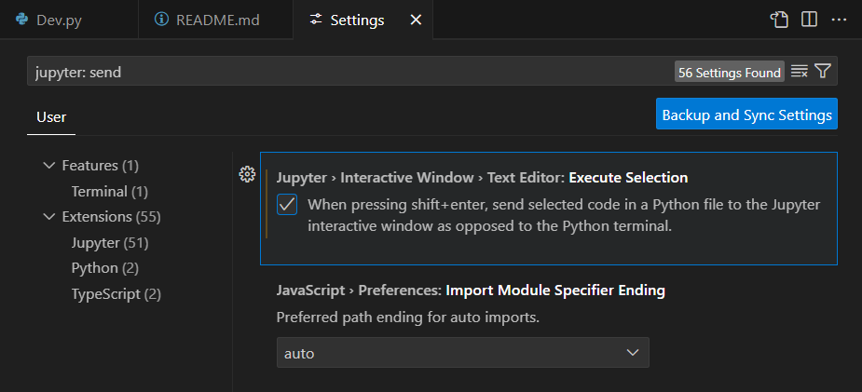Open the editor More Actions ellipsis
The image size is (862, 392).
pos(839,20)
